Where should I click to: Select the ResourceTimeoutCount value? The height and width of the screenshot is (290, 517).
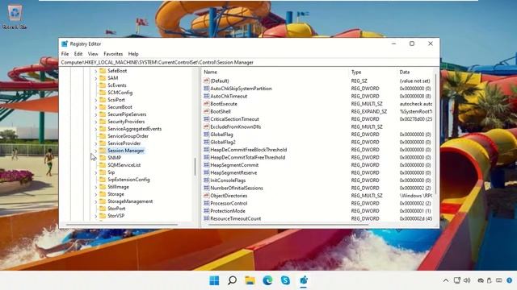(235, 218)
